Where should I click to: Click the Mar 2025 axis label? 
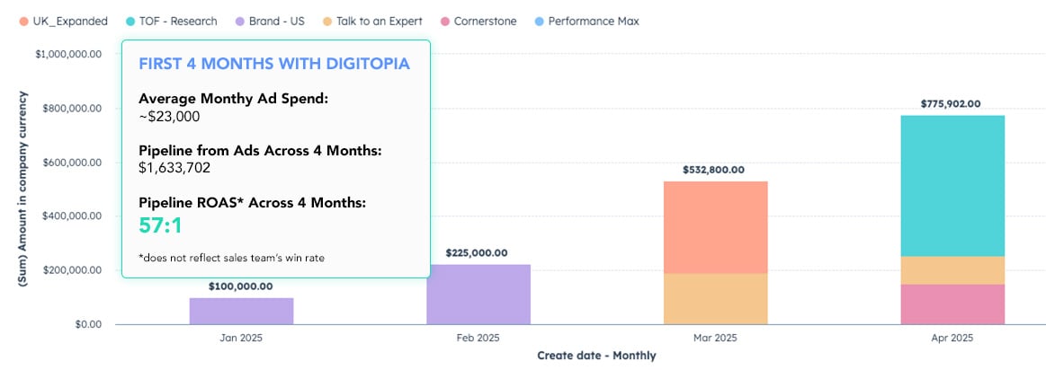point(715,339)
